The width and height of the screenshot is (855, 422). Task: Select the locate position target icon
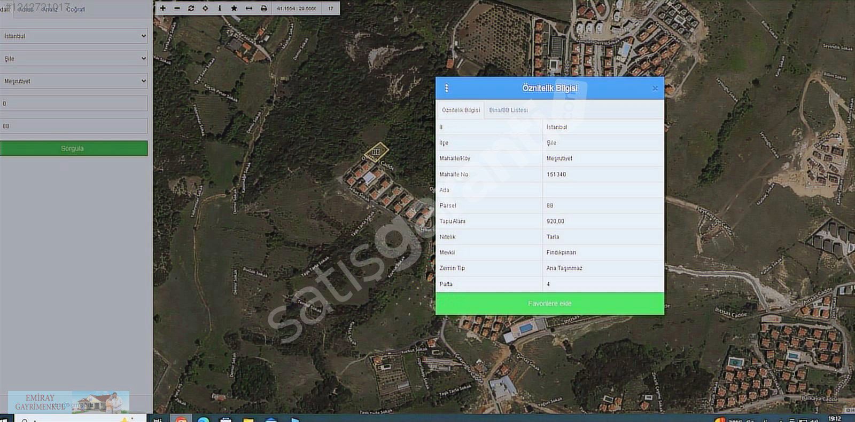pyautogui.click(x=205, y=9)
